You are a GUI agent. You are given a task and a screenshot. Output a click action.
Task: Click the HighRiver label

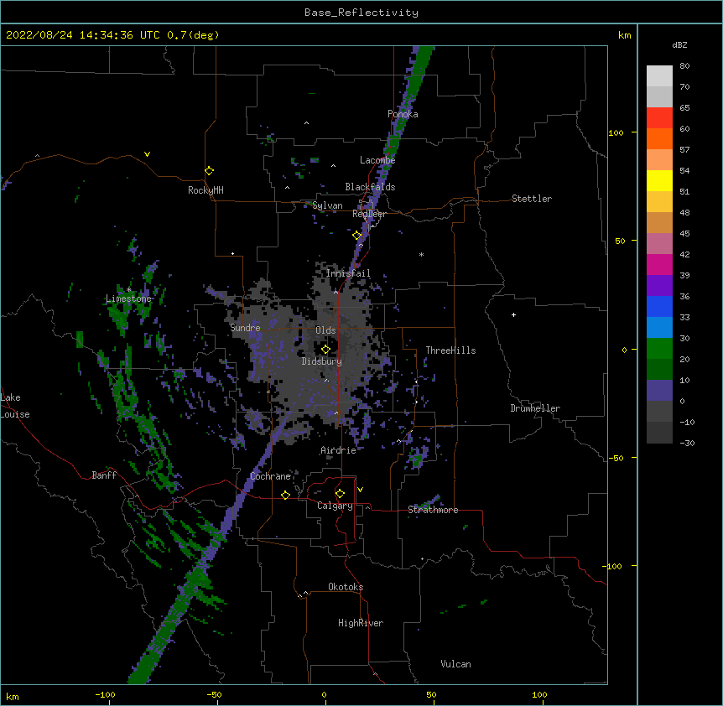[361, 623]
